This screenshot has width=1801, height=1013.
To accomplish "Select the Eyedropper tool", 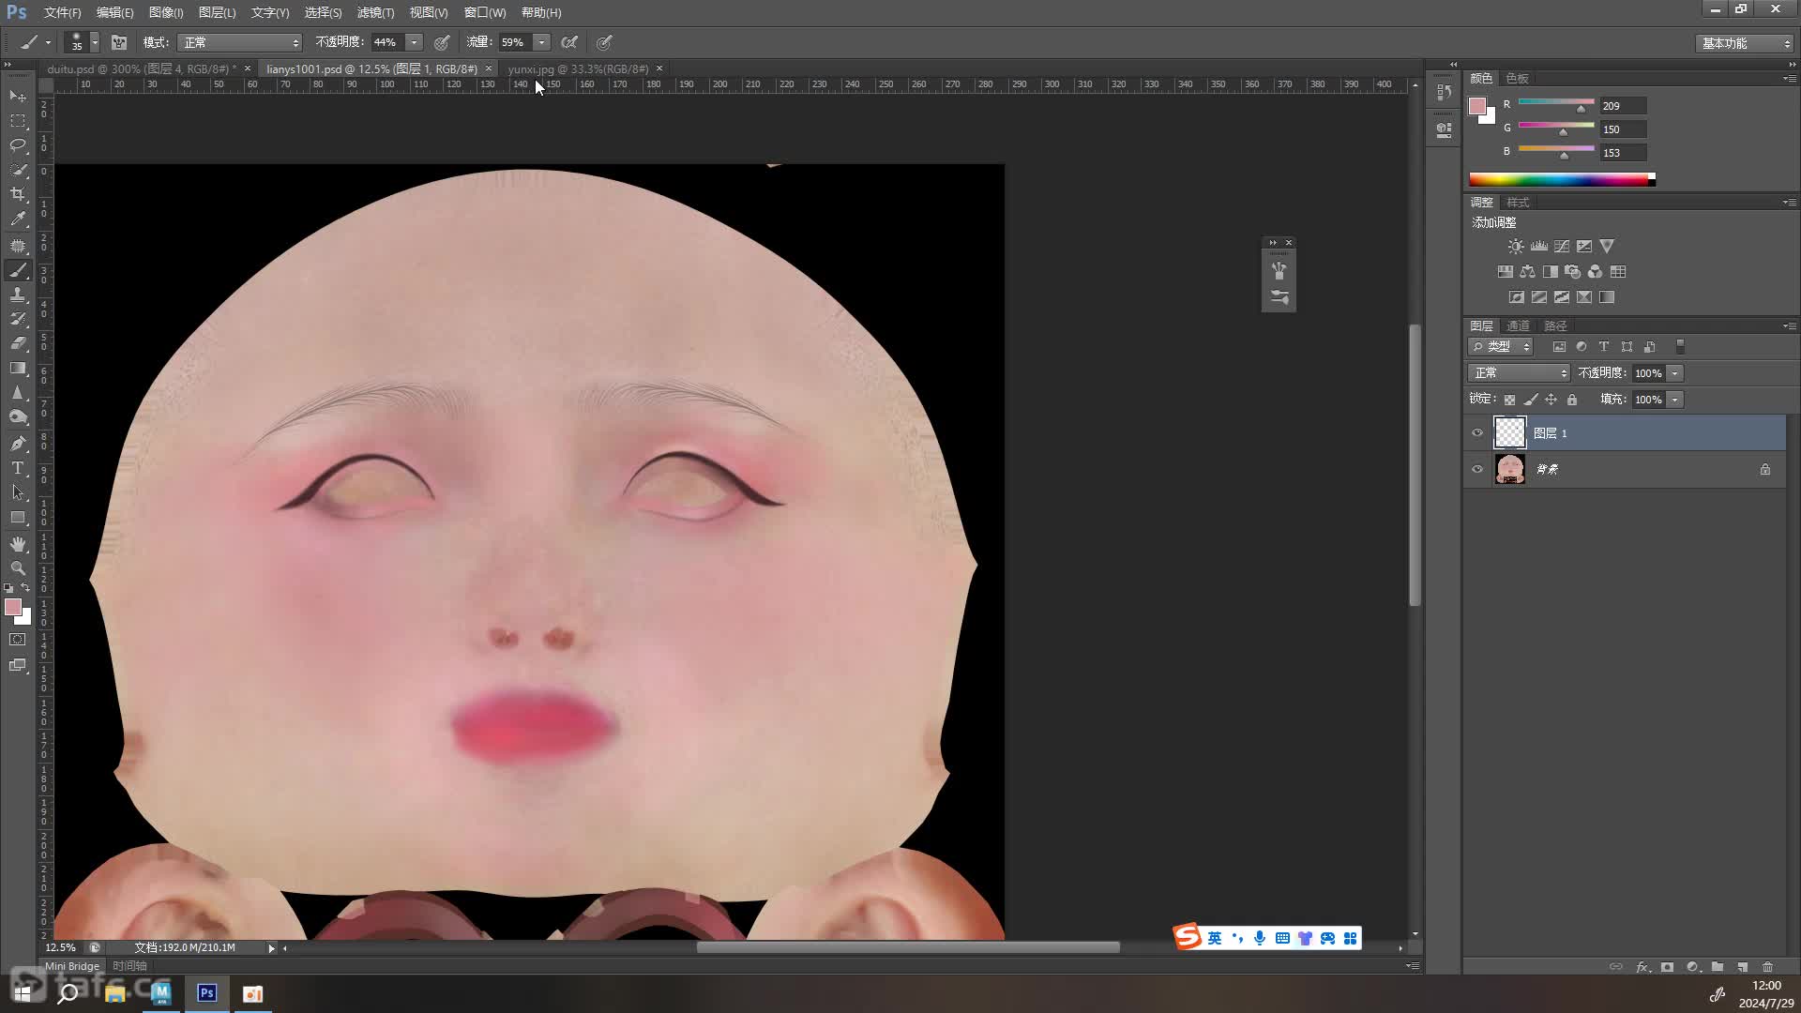I will point(18,219).
